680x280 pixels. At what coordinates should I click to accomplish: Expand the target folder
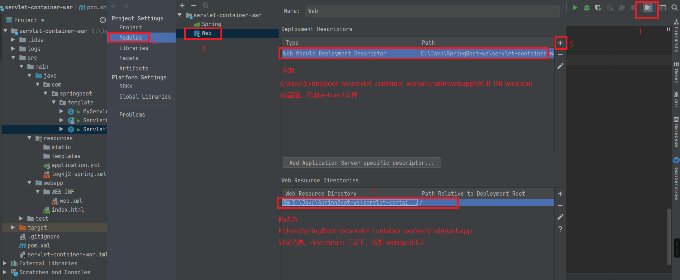[x=13, y=227]
